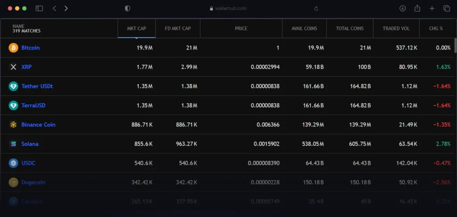Click the XRP logo icon
Screen dimensions: 457x217
[13, 67]
